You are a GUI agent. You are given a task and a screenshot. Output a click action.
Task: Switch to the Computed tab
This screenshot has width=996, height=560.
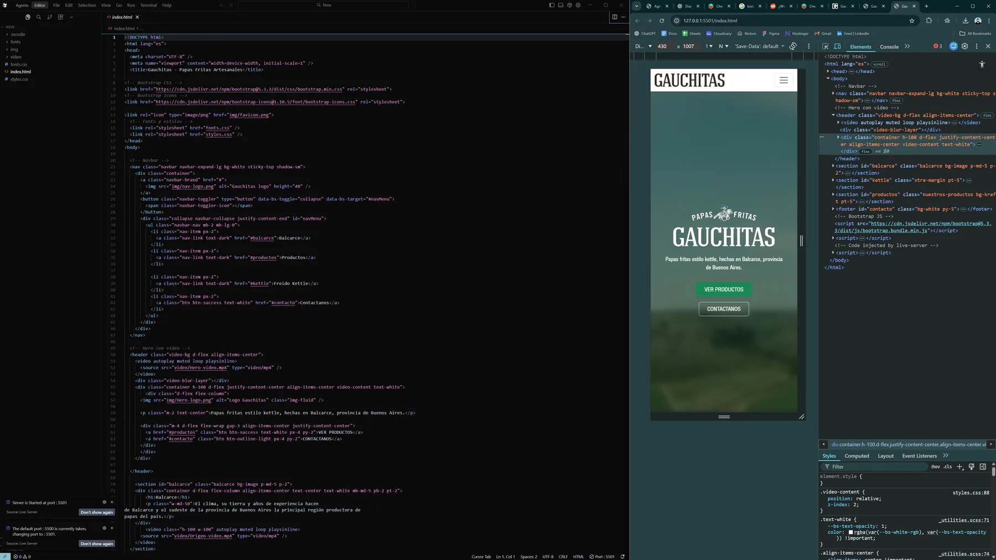[857, 456]
